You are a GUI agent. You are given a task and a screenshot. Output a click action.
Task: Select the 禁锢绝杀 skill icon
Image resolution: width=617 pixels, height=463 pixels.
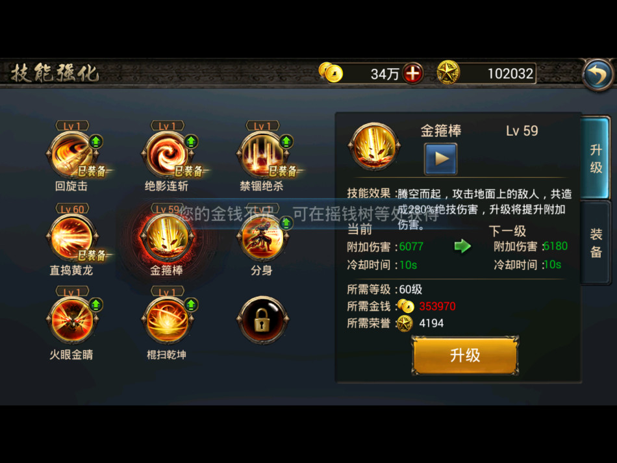(x=263, y=155)
